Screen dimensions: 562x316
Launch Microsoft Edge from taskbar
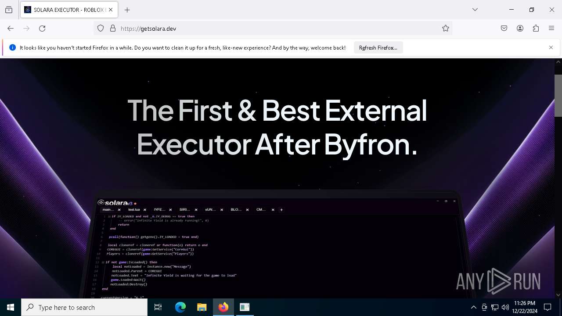point(180,307)
